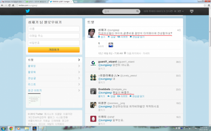Click @sungjaegi mention in guard1_wizard reply
This screenshot has height=131, width=211.
click(x=105, y=65)
